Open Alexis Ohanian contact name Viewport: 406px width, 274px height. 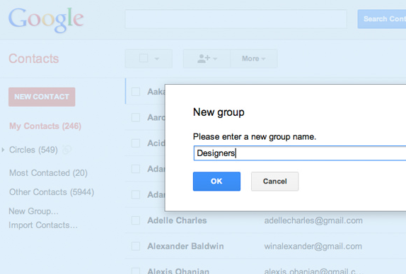coord(178,270)
